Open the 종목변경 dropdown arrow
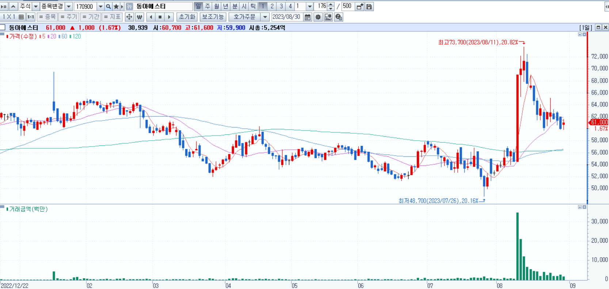609x289 pixels. (68, 7)
